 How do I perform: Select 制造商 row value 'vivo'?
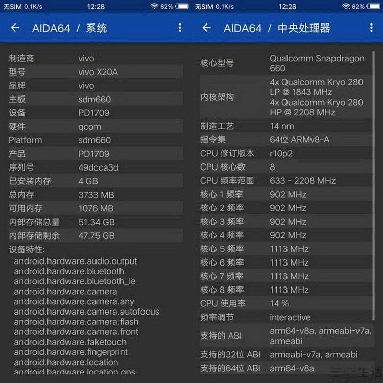[86, 58]
